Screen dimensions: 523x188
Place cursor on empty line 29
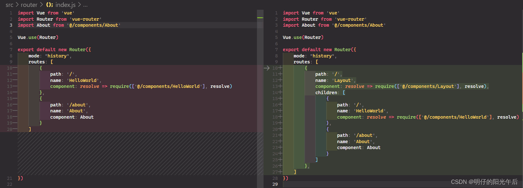click(x=400, y=184)
